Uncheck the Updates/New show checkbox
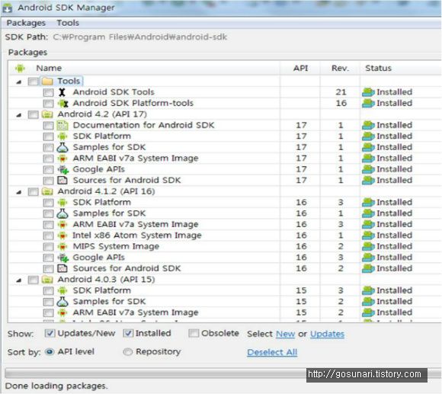The image size is (442, 394). (x=50, y=333)
